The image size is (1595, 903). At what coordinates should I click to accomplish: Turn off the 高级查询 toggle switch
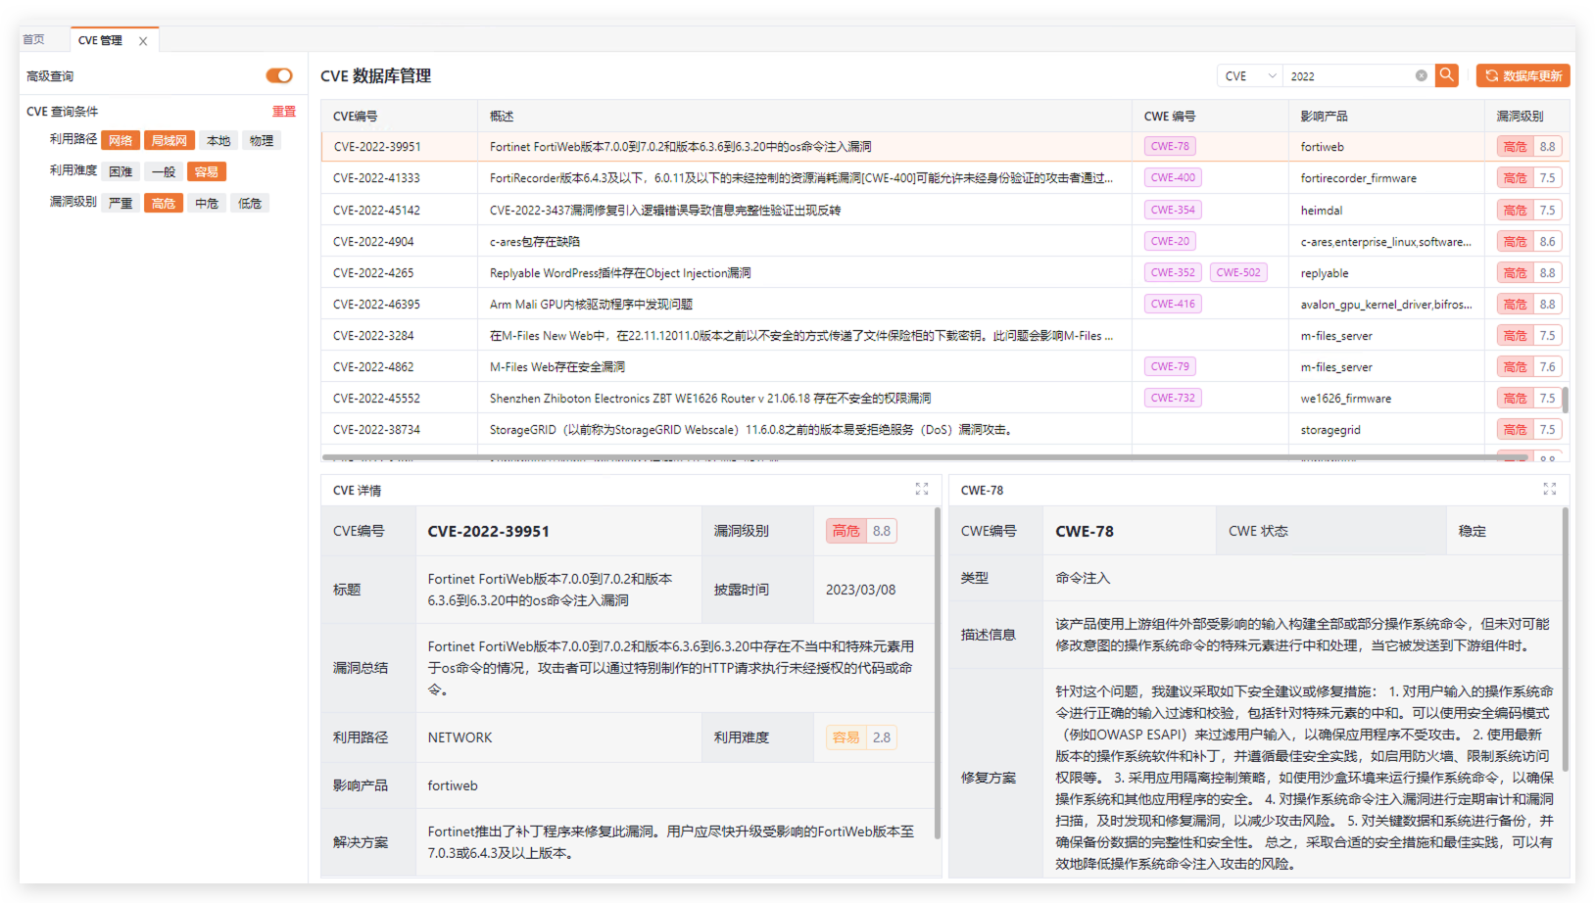pyautogui.click(x=279, y=75)
